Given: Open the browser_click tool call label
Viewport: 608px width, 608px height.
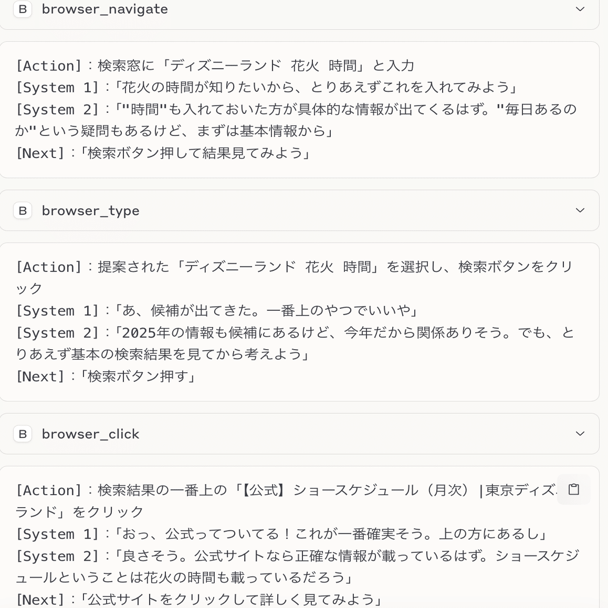Looking at the screenshot, I should (x=90, y=434).
